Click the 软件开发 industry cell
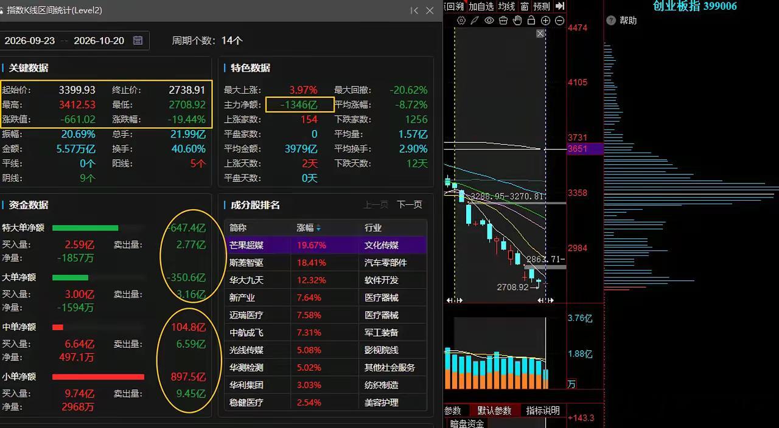Screen dimensions: 779x428 (x=382, y=280)
